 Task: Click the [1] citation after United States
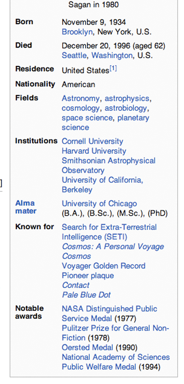pos(113,69)
